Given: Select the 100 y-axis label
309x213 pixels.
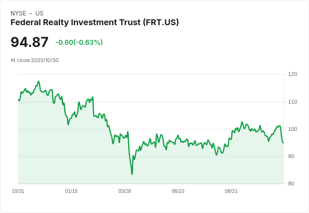Looking at the screenshot, I should pyautogui.click(x=293, y=129).
